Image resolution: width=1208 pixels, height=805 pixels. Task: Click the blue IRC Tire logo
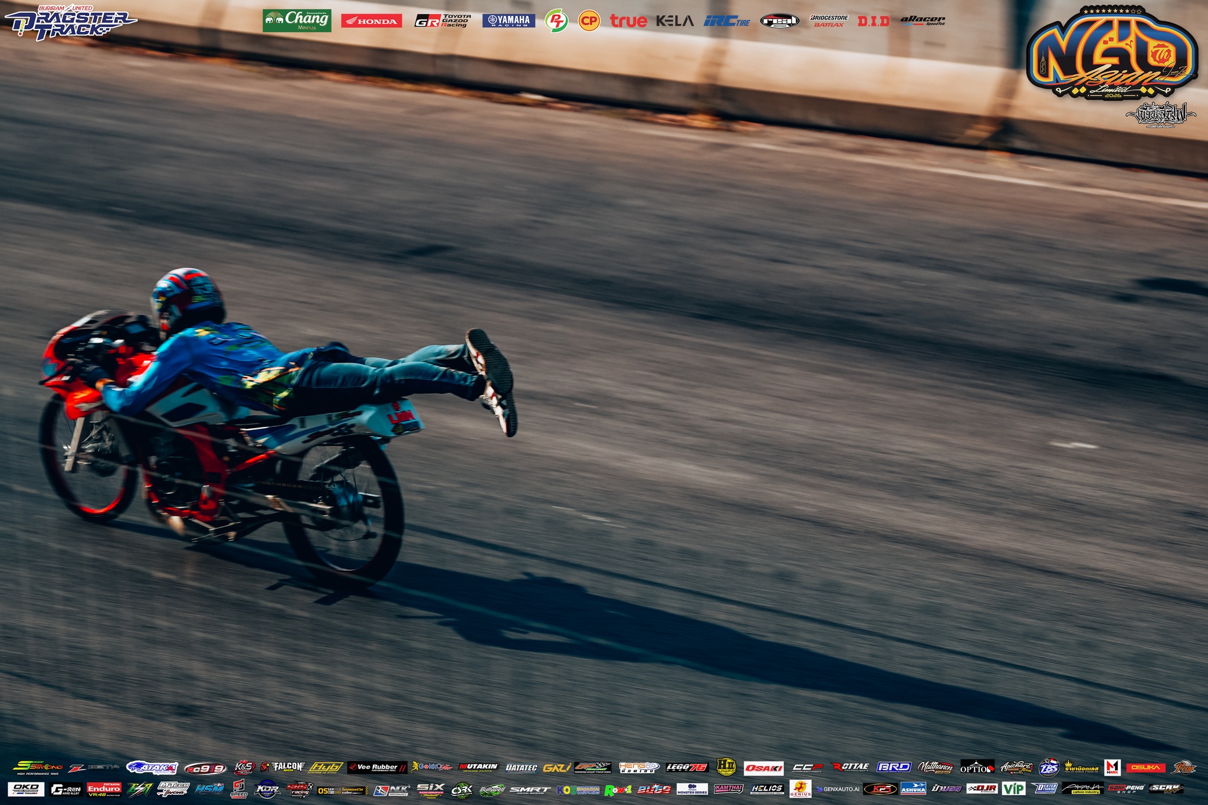point(727,21)
